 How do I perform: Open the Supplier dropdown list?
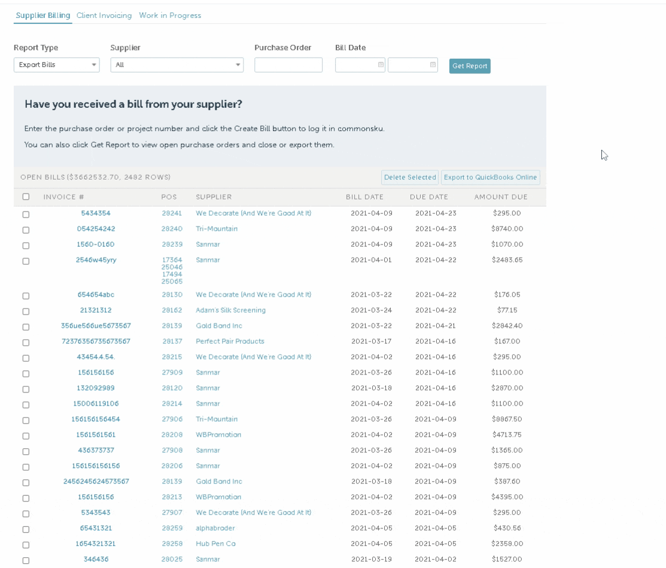[177, 65]
